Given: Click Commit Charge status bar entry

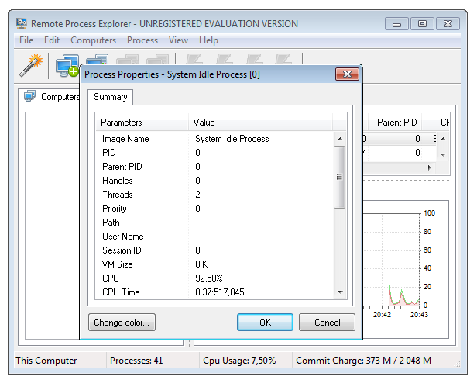Looking at the screenshot, I should click(x=363, y=360).
